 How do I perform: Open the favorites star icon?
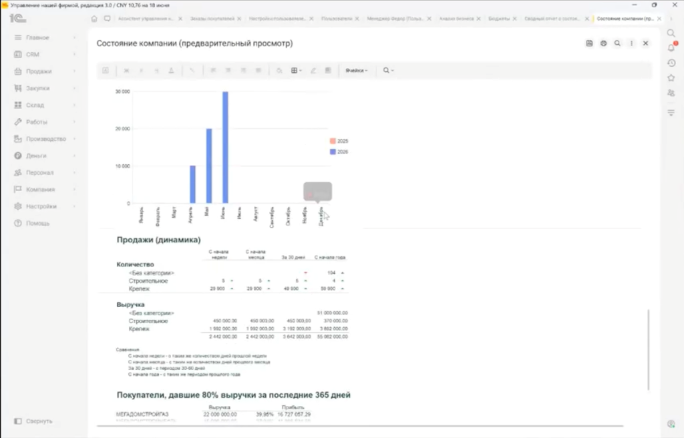click(x=671, y=78)
